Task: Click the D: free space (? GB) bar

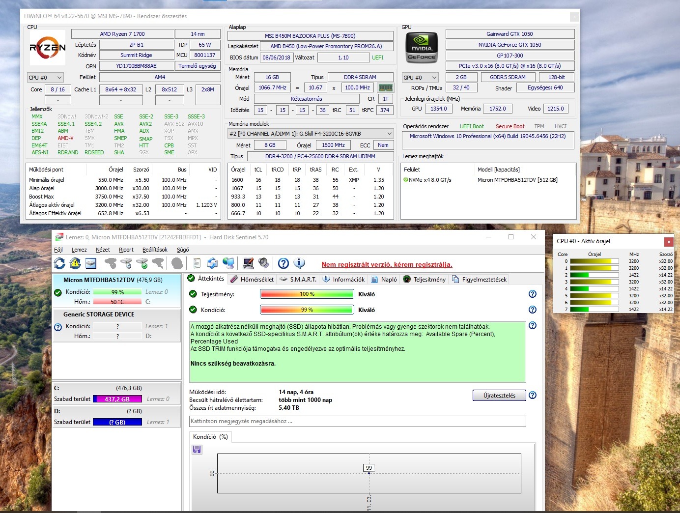Action: (117, 422)
